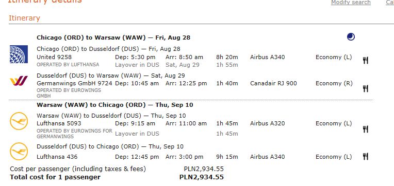Click meal icon for Lufthansa 5093 flight
394x186 pixels.
pyautogui.click(x=366, y=129)
